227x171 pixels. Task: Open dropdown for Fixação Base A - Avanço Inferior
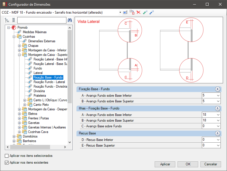(x=218, y=96)
